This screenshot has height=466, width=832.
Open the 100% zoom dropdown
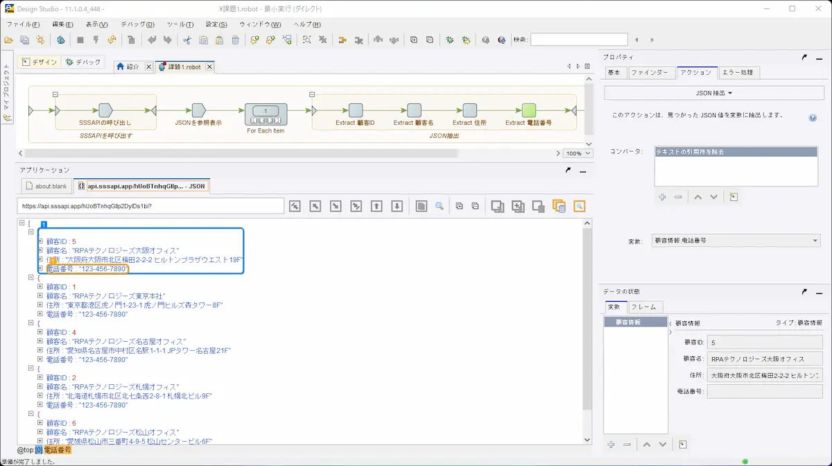pyautogui.click(x=578, y=154)
